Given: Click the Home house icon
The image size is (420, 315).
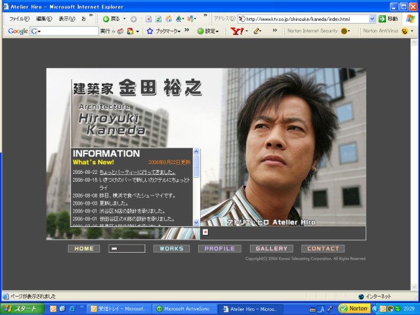Looking at the screenshot, I should (169, 19).
